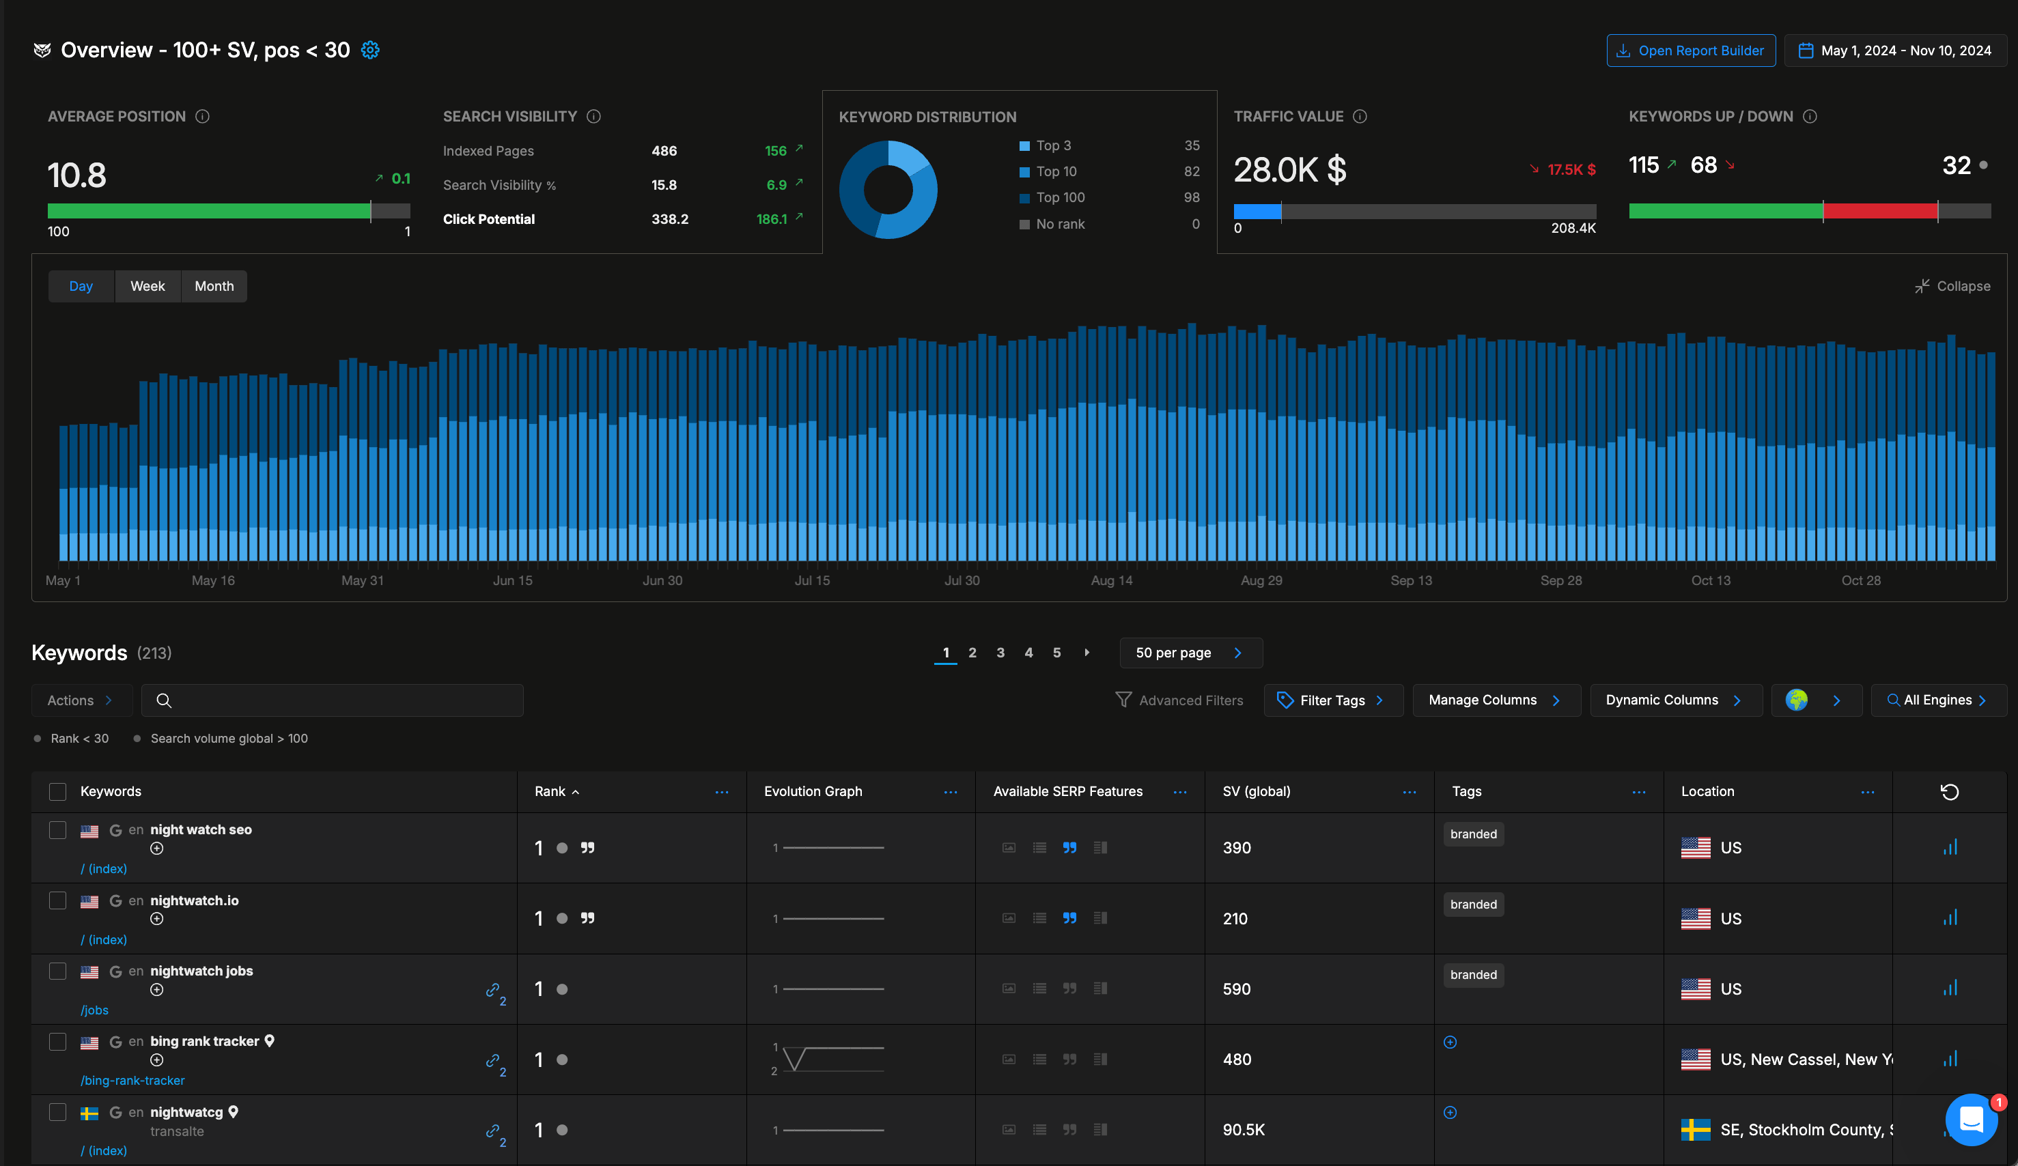
Task: Switch the chart to the Month view
Action: tap(213, 286)
